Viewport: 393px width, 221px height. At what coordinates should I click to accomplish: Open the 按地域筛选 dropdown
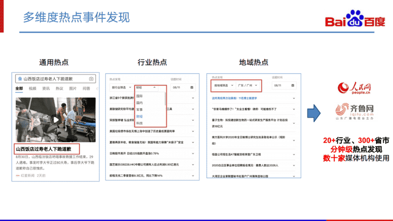(224, 85)
